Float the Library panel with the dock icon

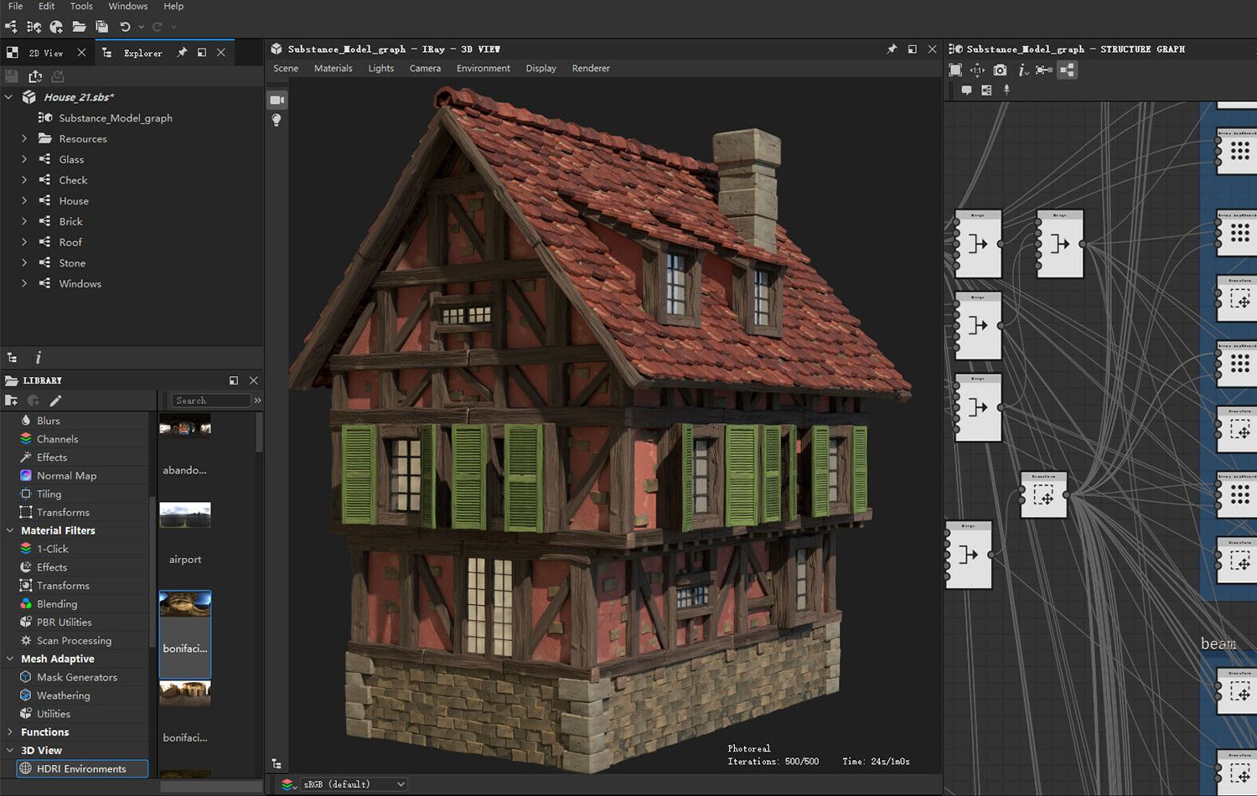pyautogui.click(x=234, y=380)
